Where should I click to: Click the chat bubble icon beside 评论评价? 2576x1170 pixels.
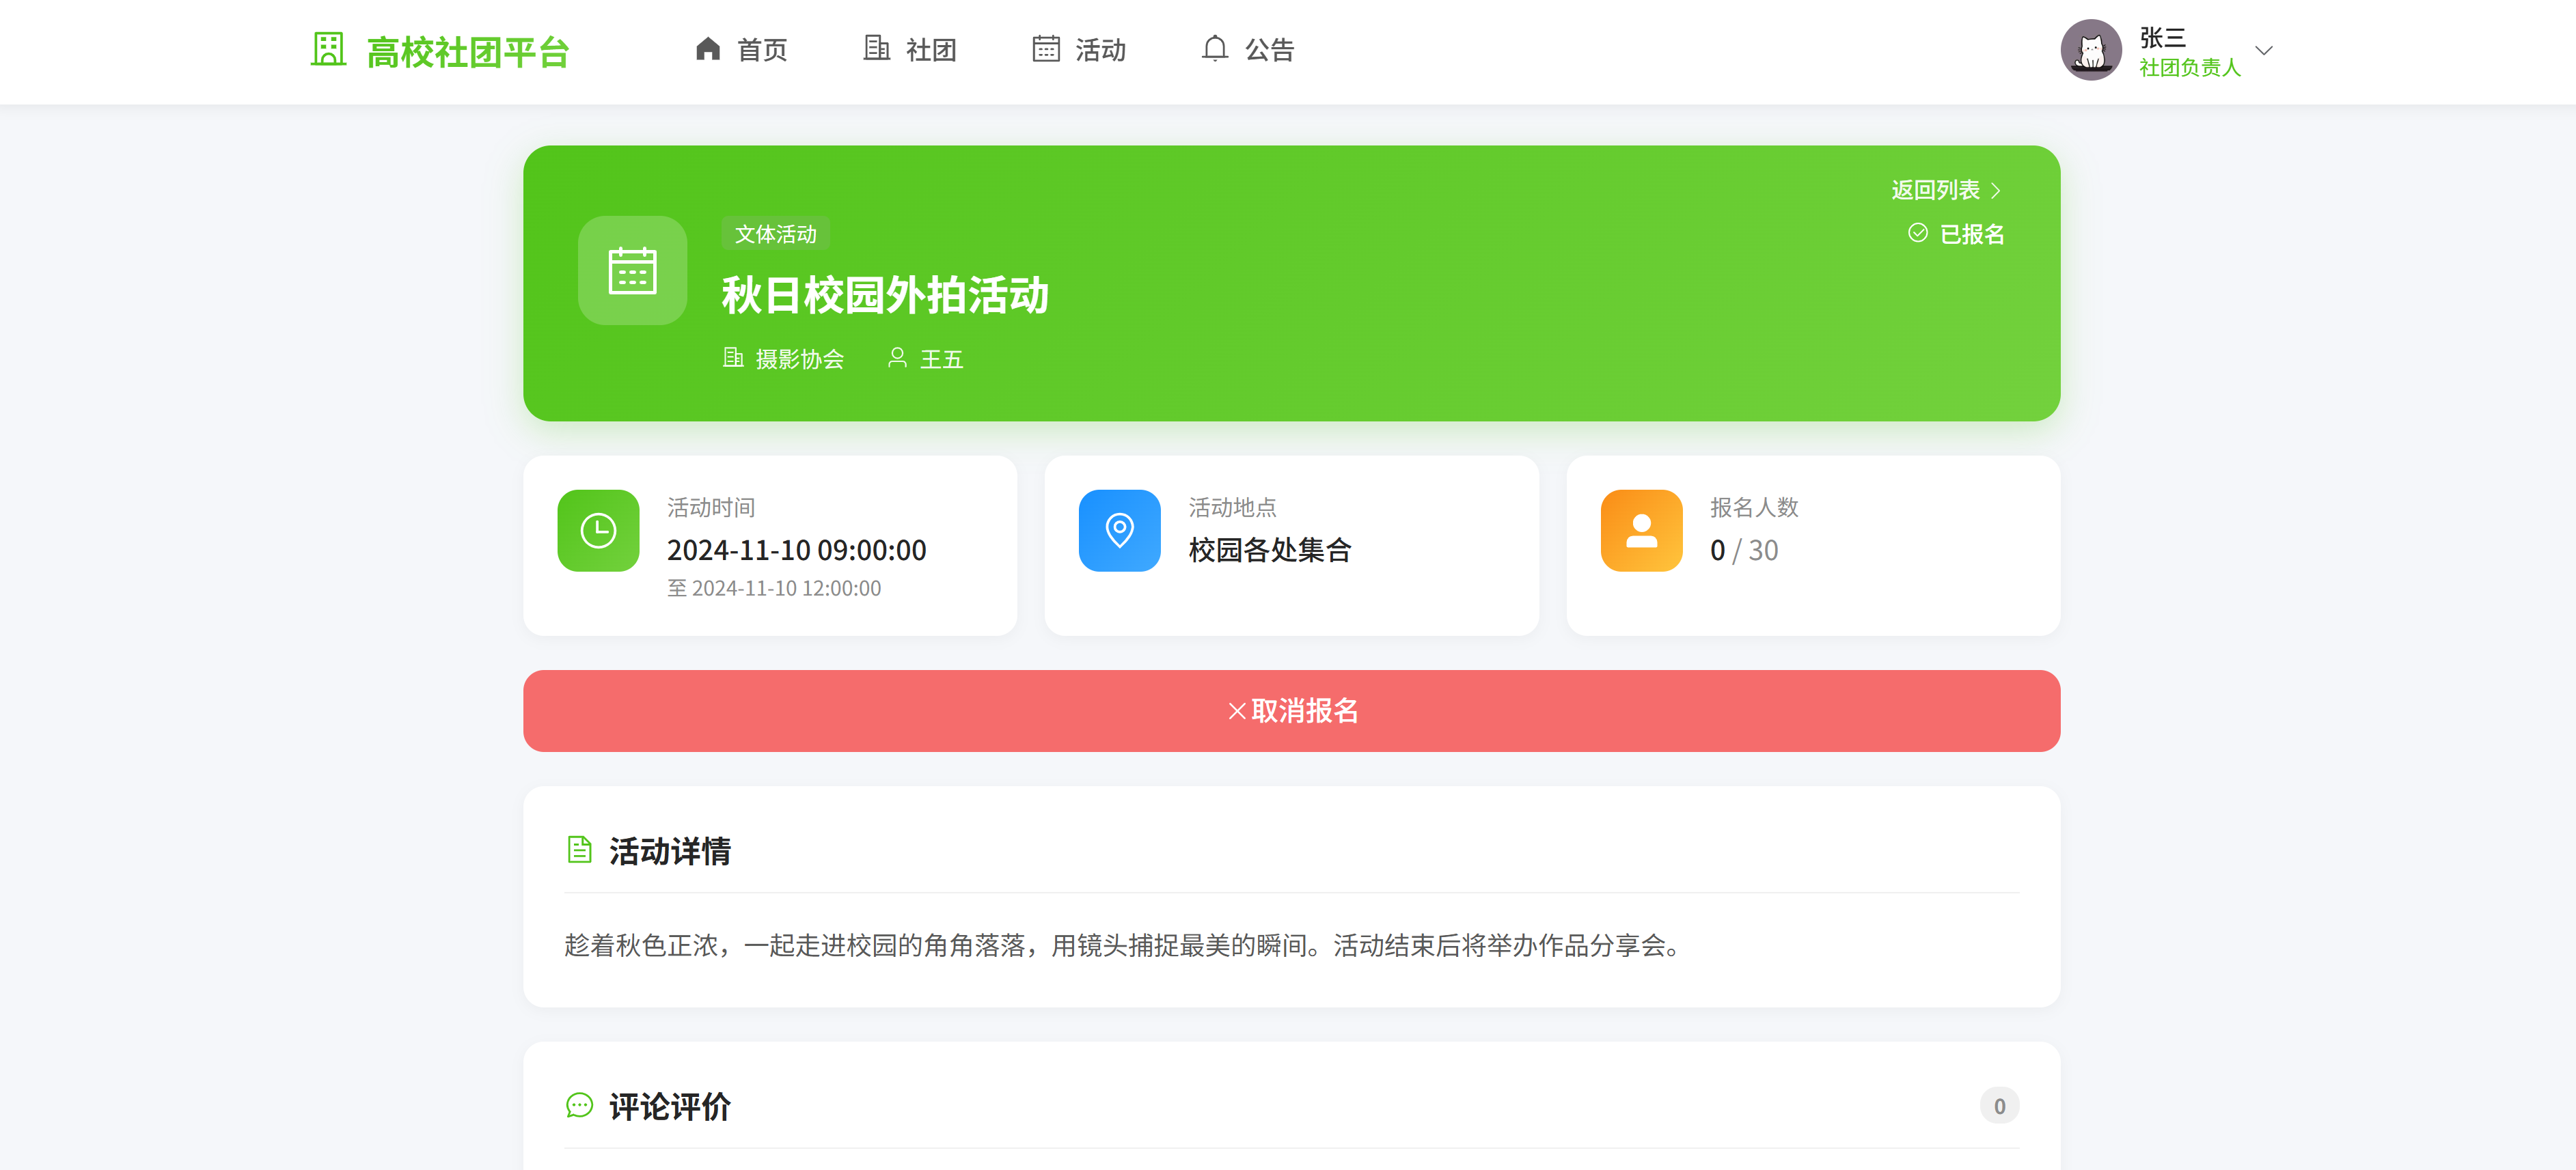(x=579, y=1105)
